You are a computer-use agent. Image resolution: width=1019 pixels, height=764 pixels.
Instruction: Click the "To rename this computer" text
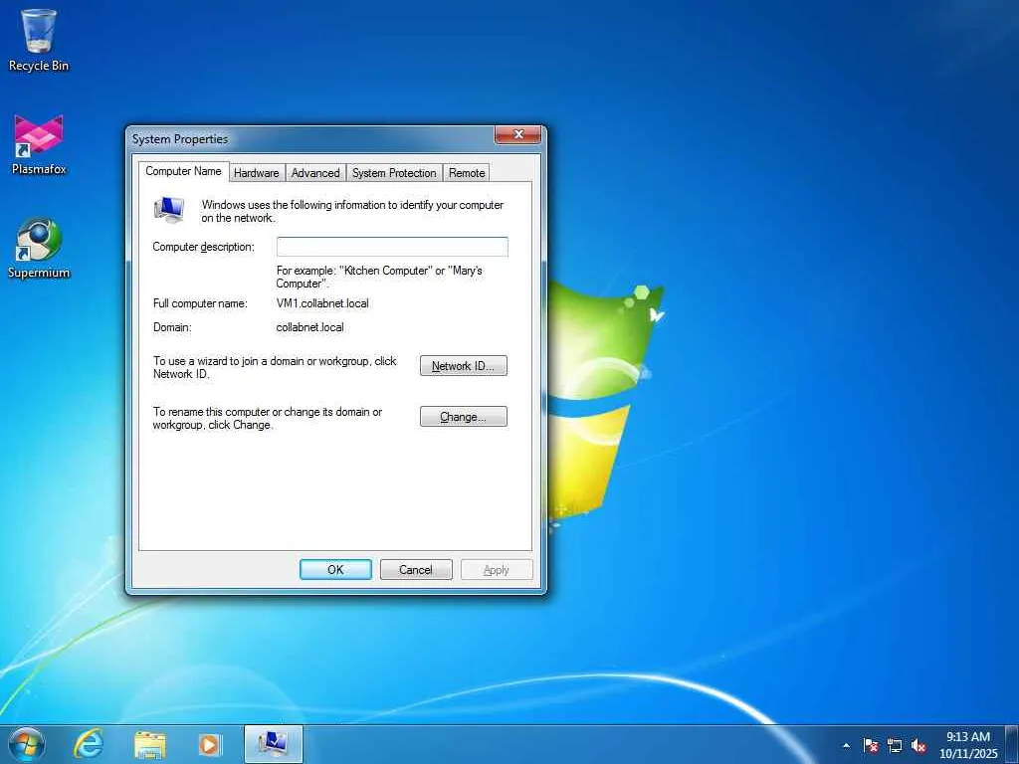coord(267,418)
